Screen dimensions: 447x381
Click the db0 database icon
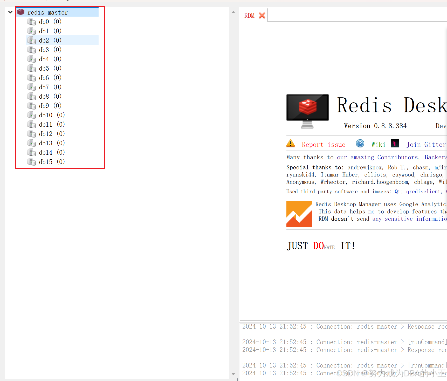(x=32, y=22)
